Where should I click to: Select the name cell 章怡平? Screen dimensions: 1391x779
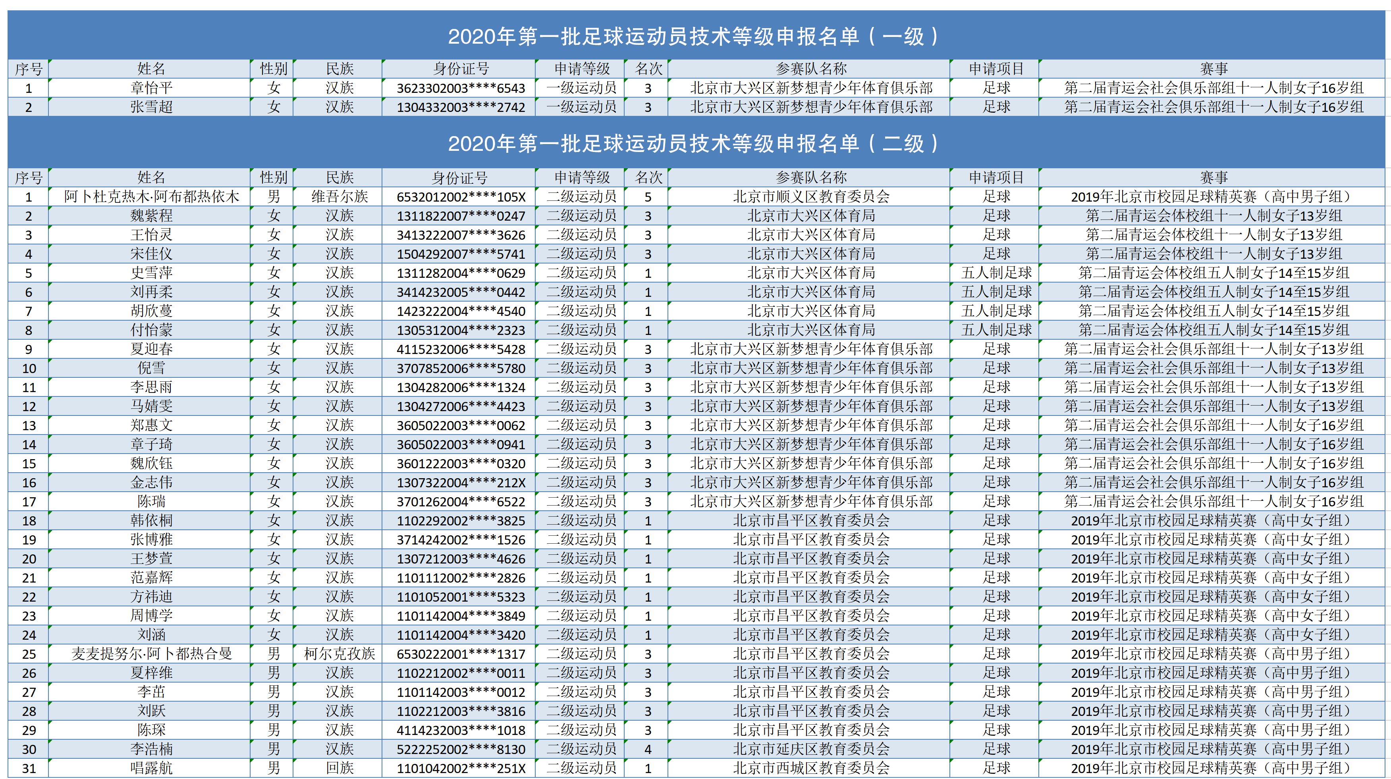(x=151, y=88)
